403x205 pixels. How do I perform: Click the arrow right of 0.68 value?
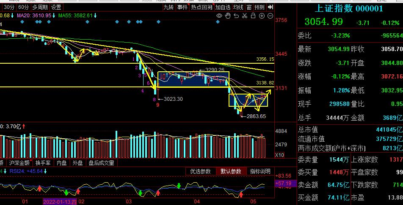(x=12, y=16)
